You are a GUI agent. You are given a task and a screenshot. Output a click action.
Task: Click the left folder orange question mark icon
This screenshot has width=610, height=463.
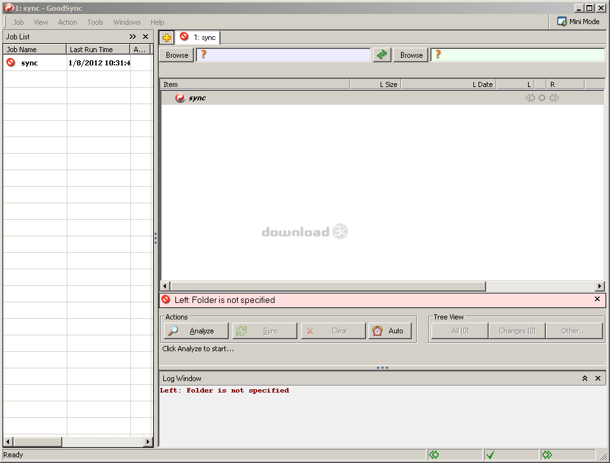tap(203, 55)
